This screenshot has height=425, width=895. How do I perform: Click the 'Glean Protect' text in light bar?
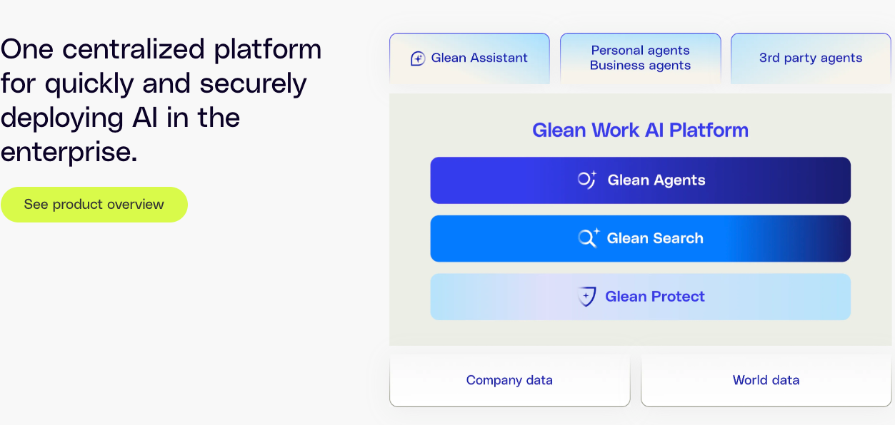tap(655, 297)
